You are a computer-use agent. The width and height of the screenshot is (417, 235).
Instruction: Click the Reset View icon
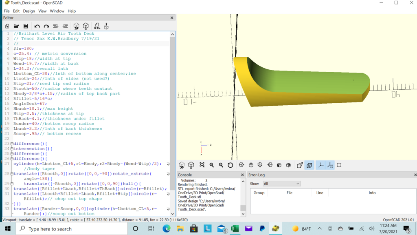point(230,165)
